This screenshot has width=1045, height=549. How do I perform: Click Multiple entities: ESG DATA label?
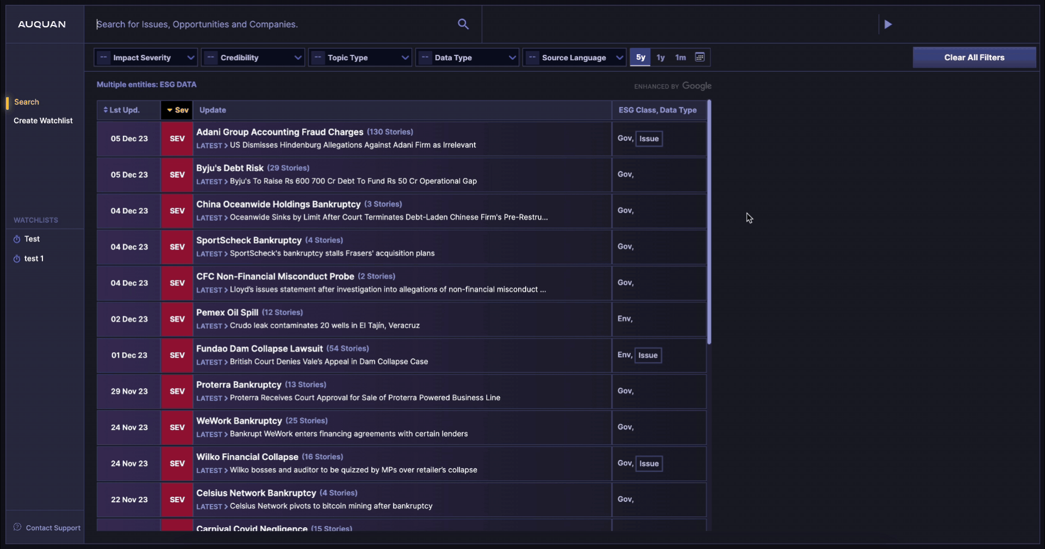[x=146, y=85]
